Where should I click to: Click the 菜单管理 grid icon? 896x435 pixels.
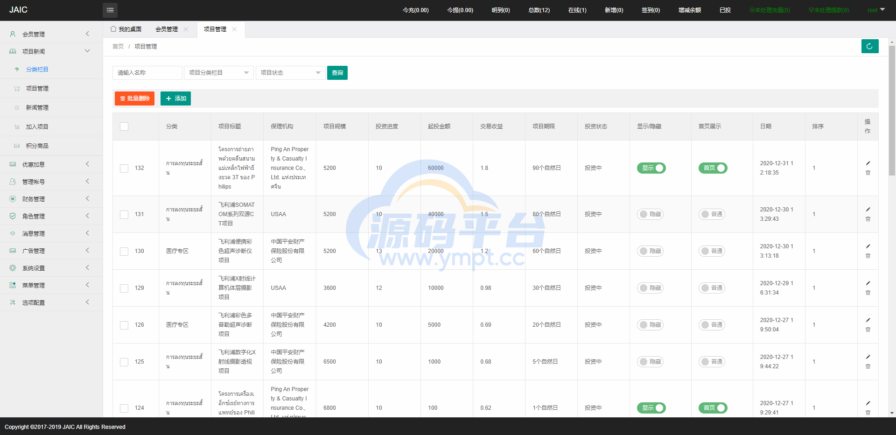point(13,285)
